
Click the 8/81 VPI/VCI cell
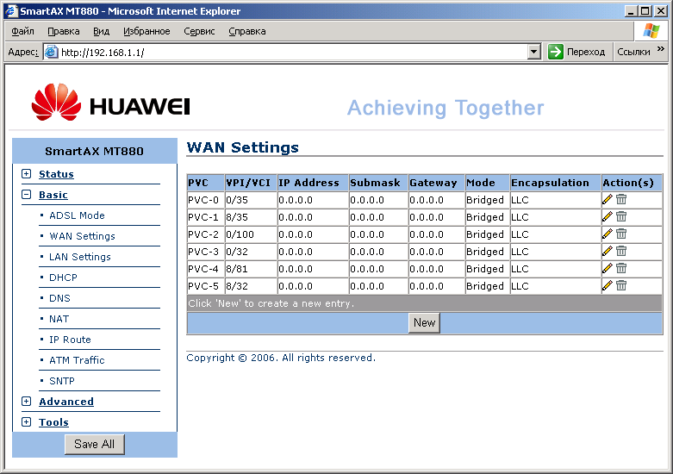pyautogui.click(x=251, y=269)
